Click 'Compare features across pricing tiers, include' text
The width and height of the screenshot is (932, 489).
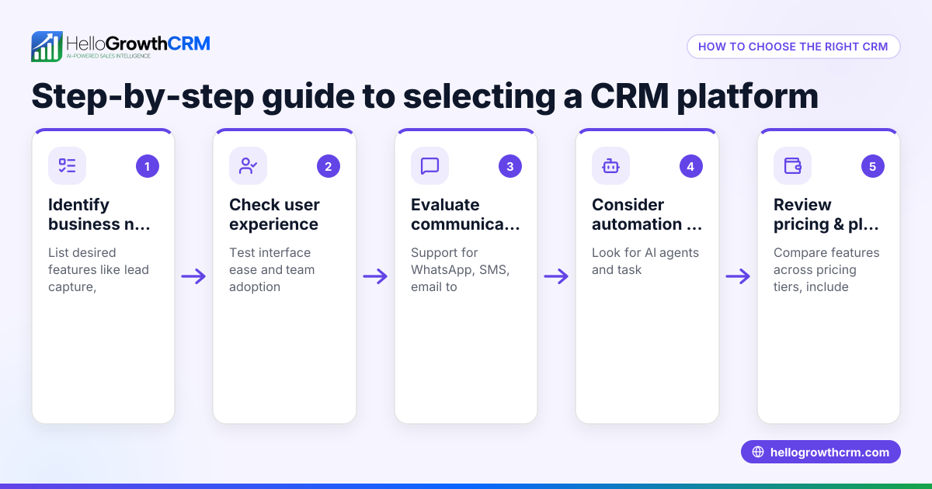(x=826, y=270)
